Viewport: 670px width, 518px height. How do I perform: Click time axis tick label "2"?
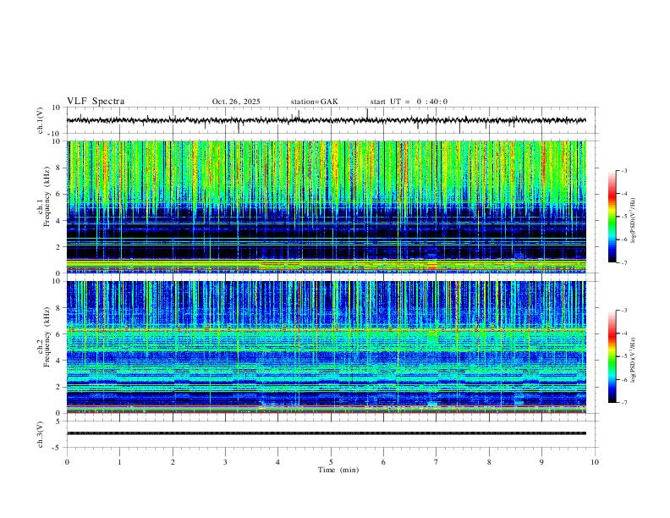pyautogui.click(x=173, y=462)
